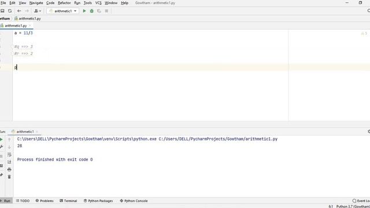This screenshot has height=208, width=370.
Task: Go forward using the right arrow icon
Action: click(27, 11)
